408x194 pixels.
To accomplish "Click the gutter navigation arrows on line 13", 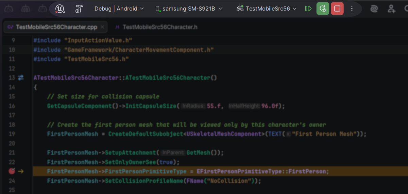I will click(x=21, y=78).
